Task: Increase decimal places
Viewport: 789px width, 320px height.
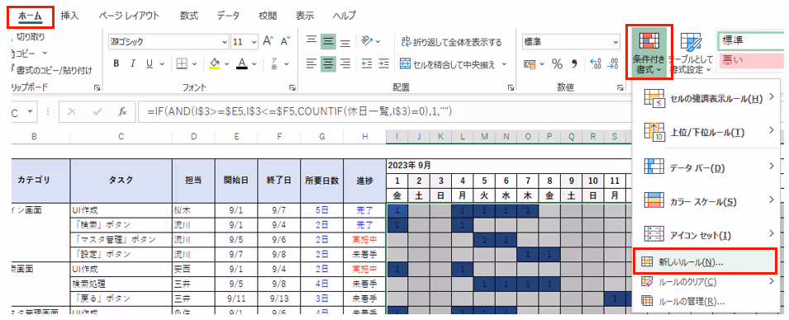Action: click(596, 64)
